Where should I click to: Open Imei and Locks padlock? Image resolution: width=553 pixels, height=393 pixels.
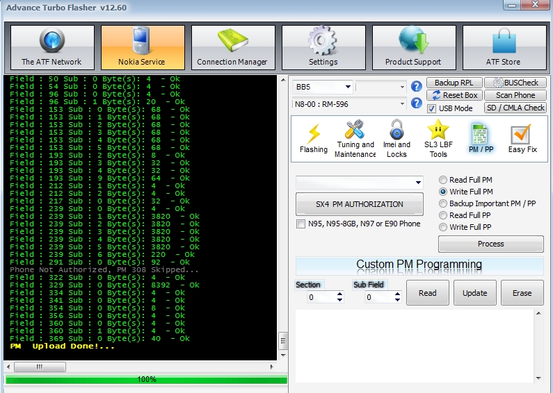[x=396, y=139]
